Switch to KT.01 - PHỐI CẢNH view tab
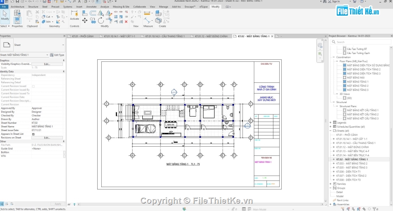393x211 pixels. click(83, 36)
